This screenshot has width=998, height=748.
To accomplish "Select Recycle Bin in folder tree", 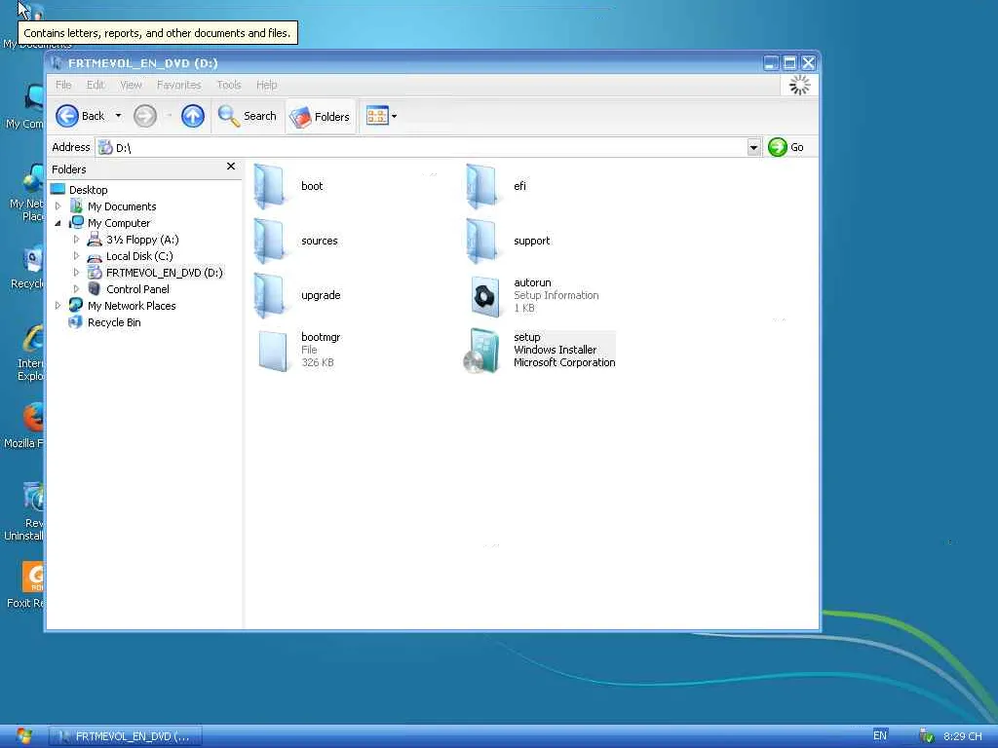I will tap(114, 321).
